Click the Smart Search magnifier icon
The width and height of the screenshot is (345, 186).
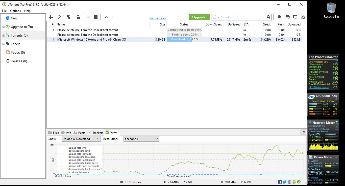point(268,17)
